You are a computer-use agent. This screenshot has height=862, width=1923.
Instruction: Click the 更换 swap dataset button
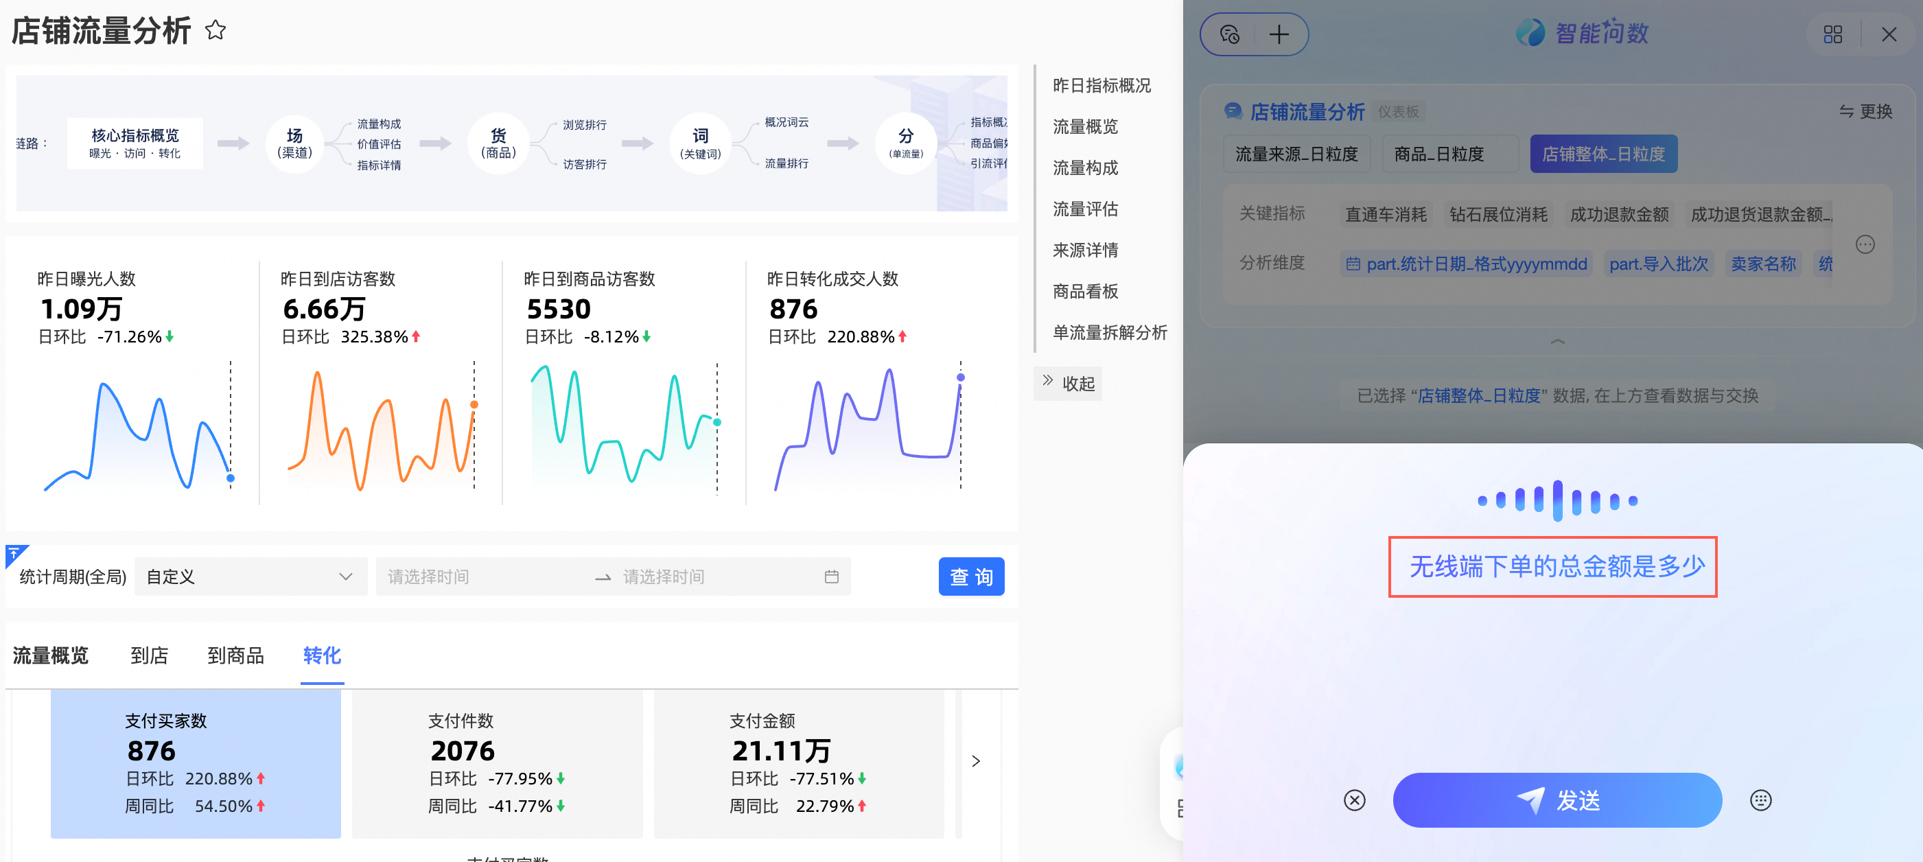[1865, 111]
